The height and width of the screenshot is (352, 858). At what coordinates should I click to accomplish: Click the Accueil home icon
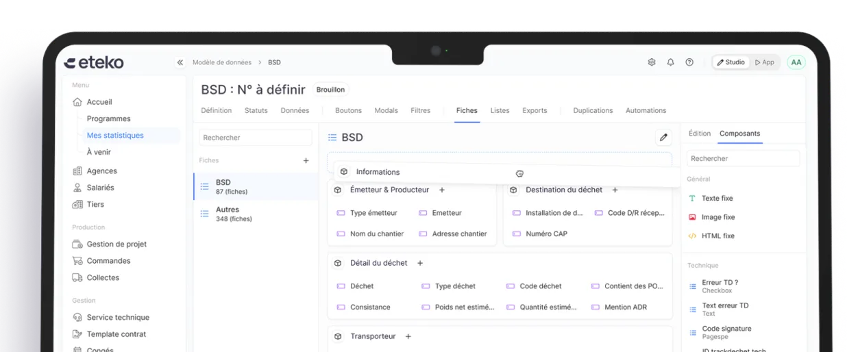77,102
